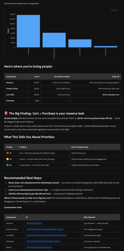Click the metrics/visits component ID
The height and width of the screenshot is (251, 124).
click(35, 223)
